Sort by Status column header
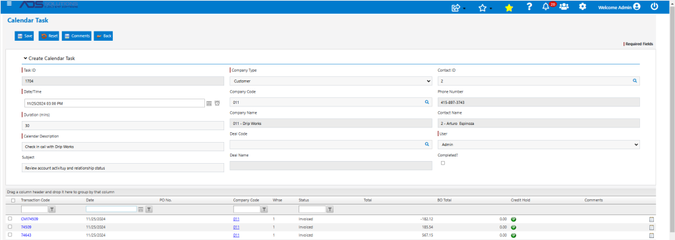 (x=303, y=200)
